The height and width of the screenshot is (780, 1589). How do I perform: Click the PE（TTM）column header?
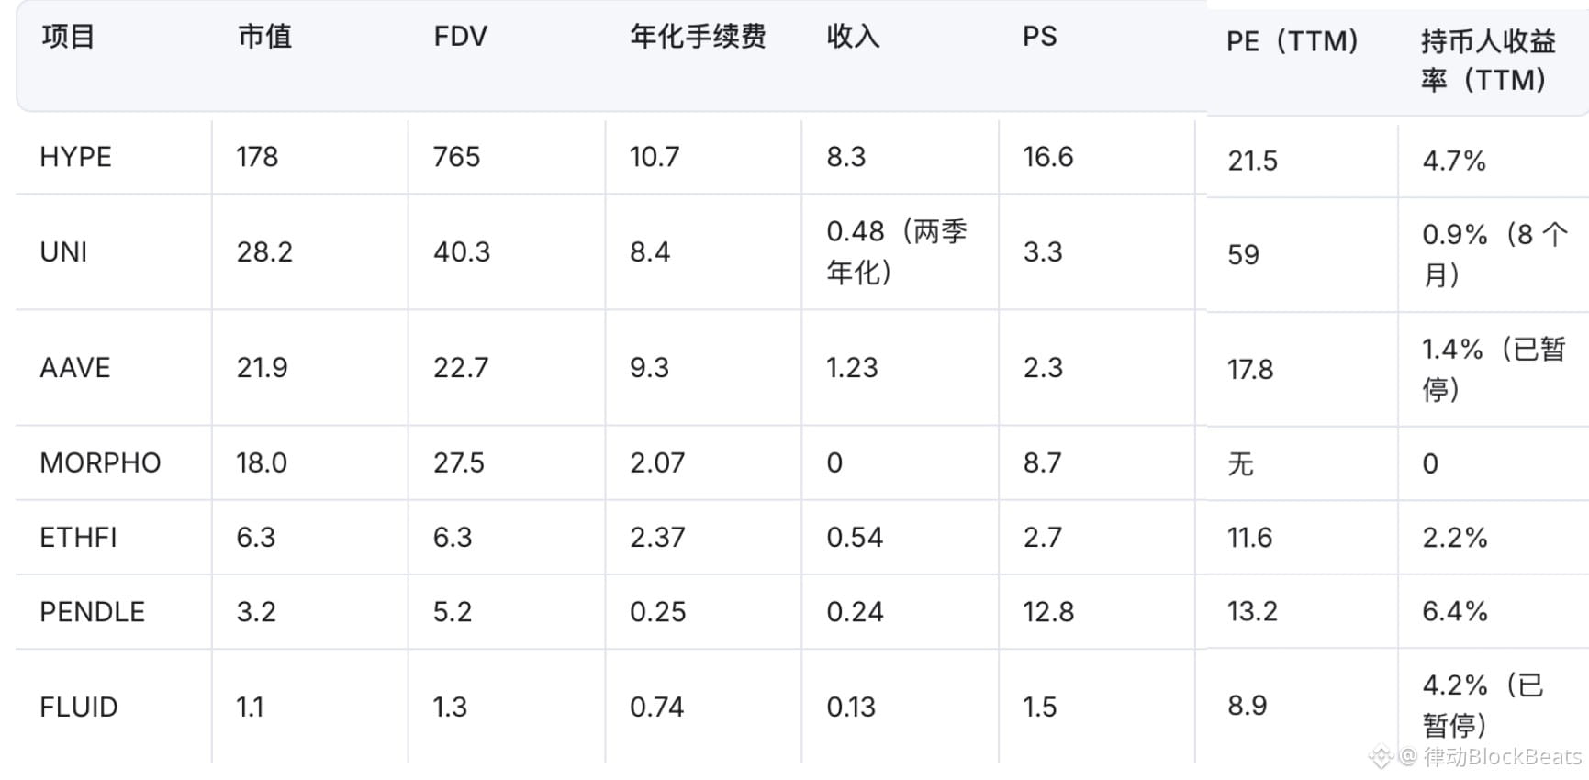click(x=1292, y=41)
